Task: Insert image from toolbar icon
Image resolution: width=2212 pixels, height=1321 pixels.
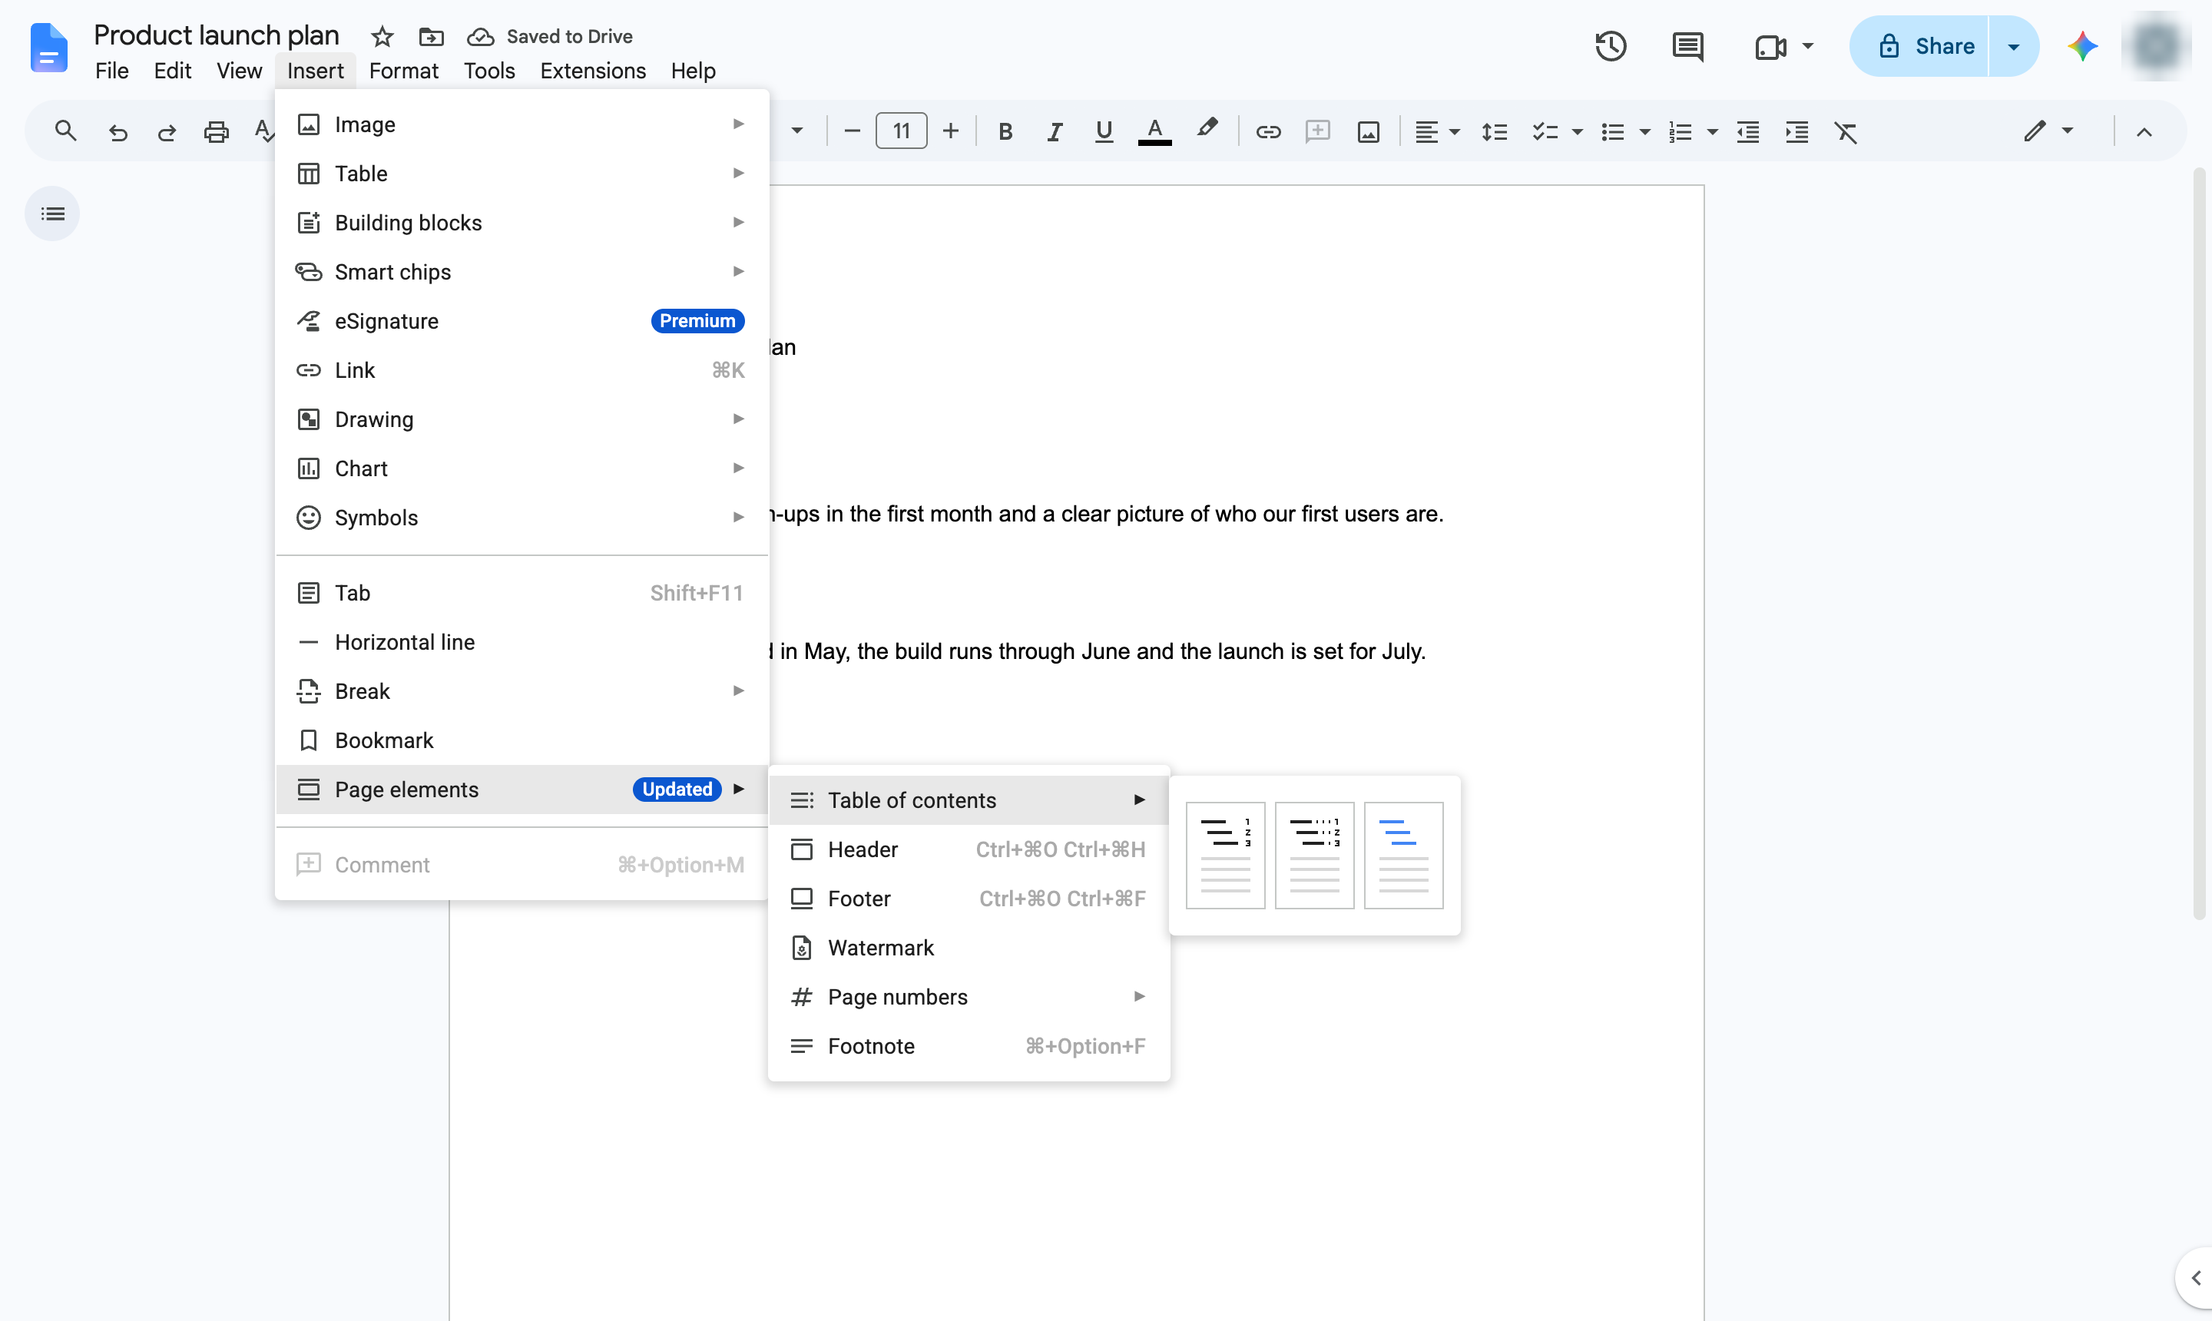Action: (x=1368, y=132)
